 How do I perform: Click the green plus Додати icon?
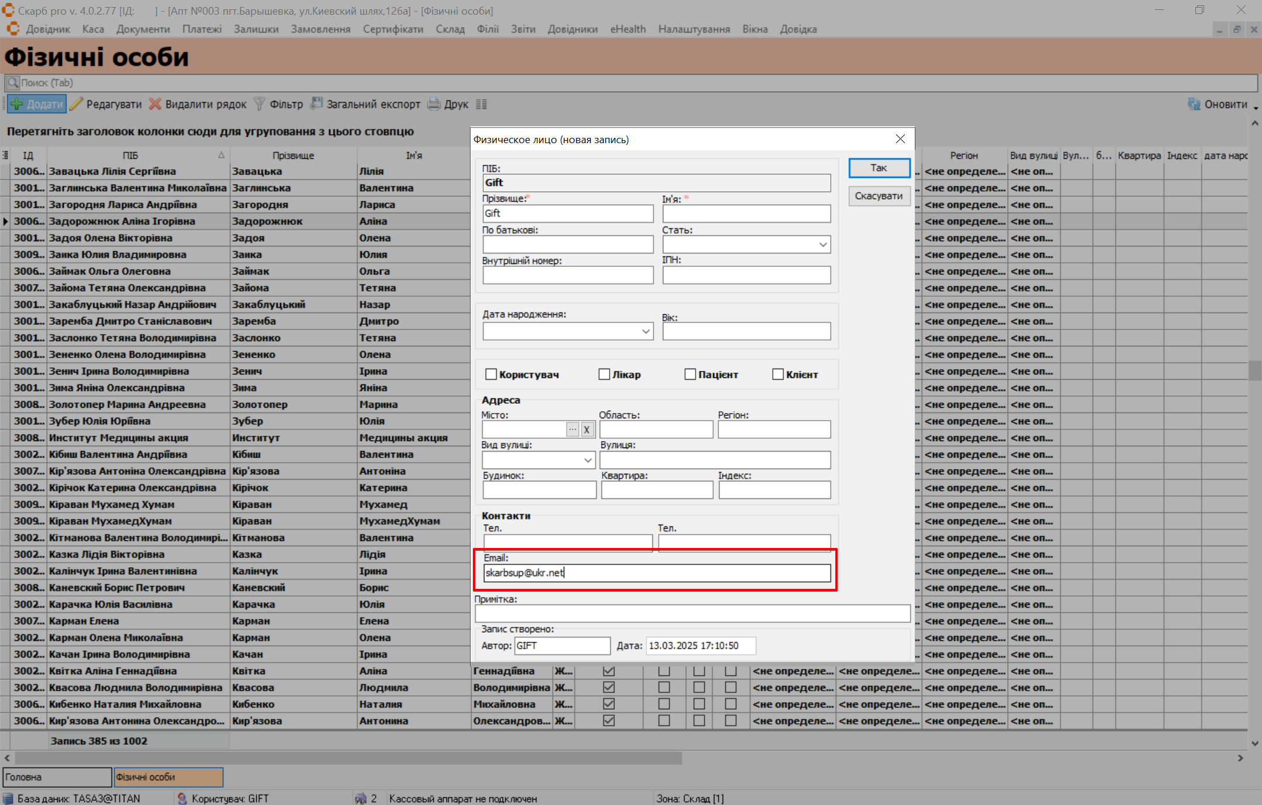tap(17, 104)
